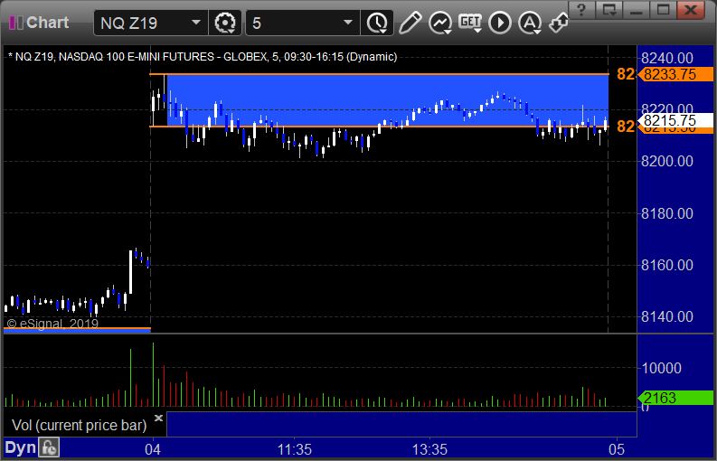The width and height of the screenshot is (717, 461).
Task: Expand the interval 5 dropdown arrow
Action: 348,23
